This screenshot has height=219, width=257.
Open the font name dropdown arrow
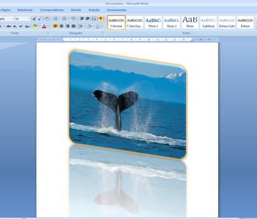(x=13, y=19)
